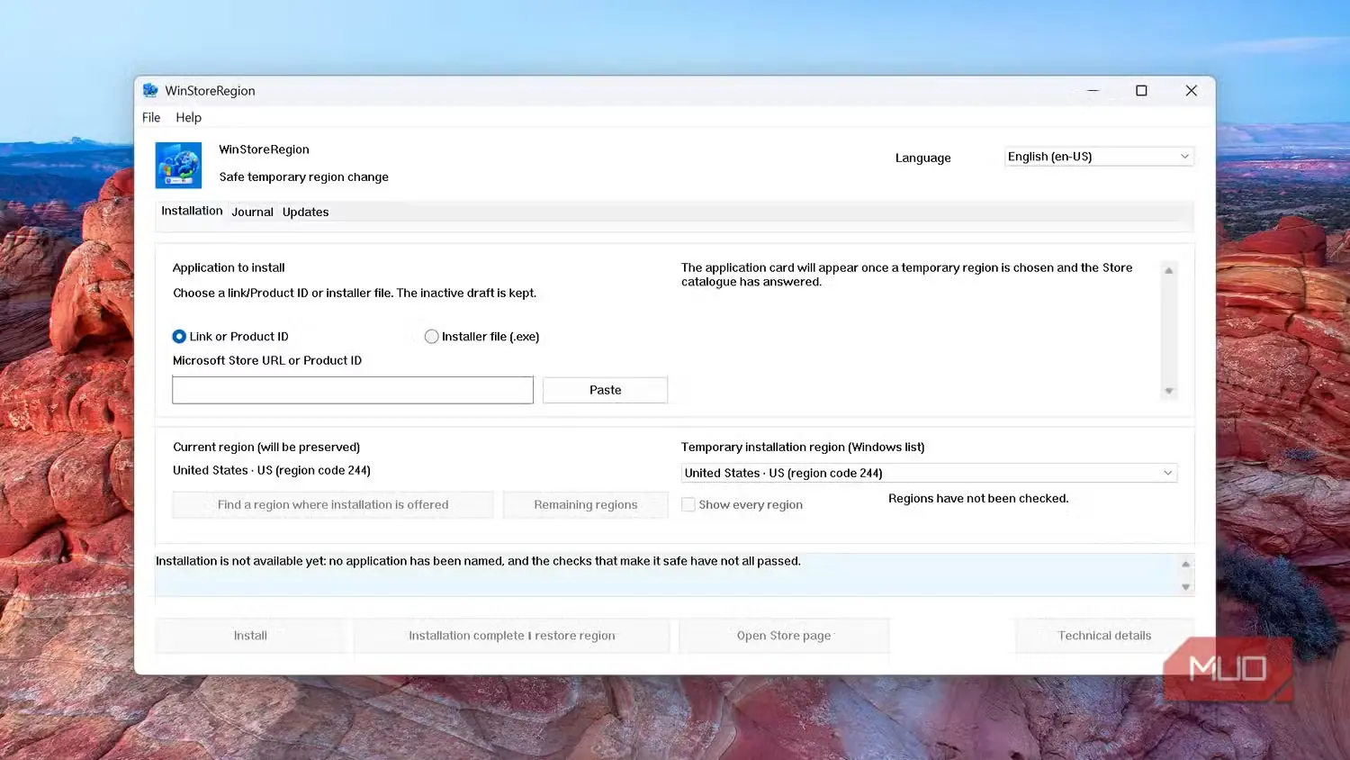
Task: Click the application card scrollbar up arrow
Action: 1169,271
